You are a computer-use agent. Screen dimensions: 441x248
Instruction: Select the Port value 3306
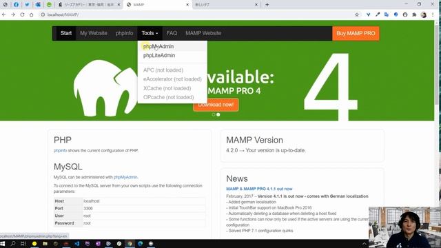tap(88, 208)
